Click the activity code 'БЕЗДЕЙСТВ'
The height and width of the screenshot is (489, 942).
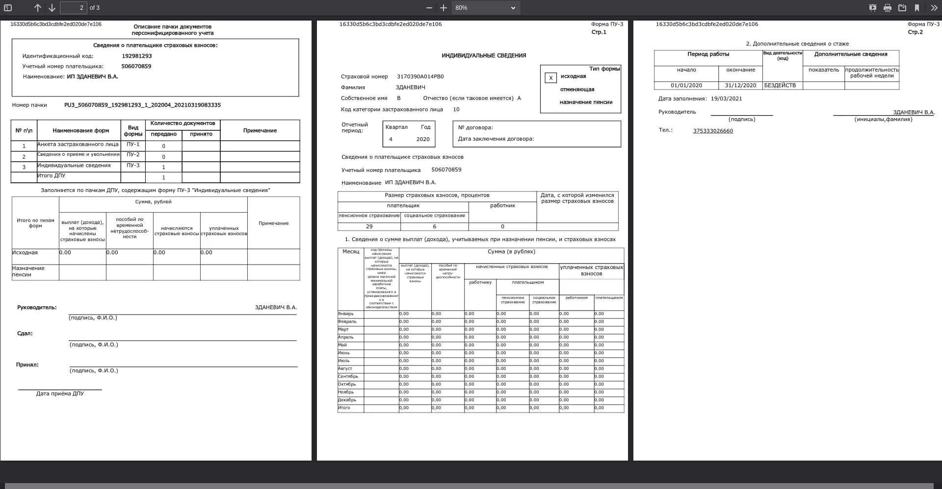point(780,85)
